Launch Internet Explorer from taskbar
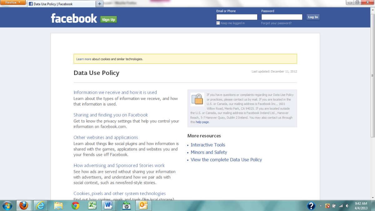Screen dimensions: 375x211 click(x=41, y=205)
